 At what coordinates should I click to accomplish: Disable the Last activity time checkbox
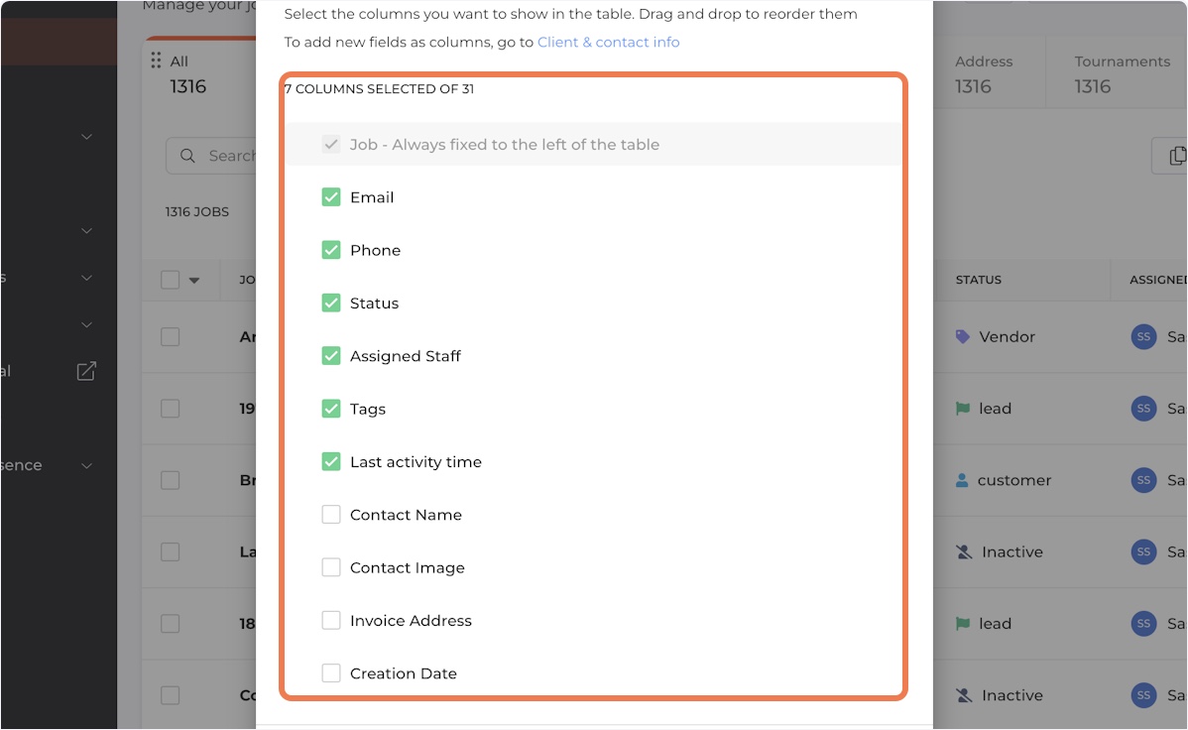point(331,461)
